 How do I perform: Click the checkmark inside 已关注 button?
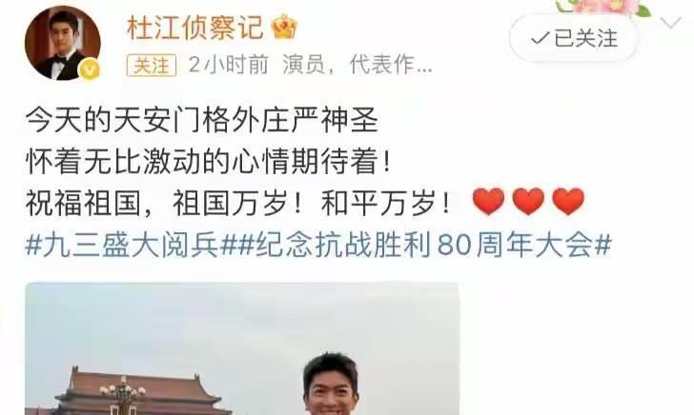click(541, 39)
